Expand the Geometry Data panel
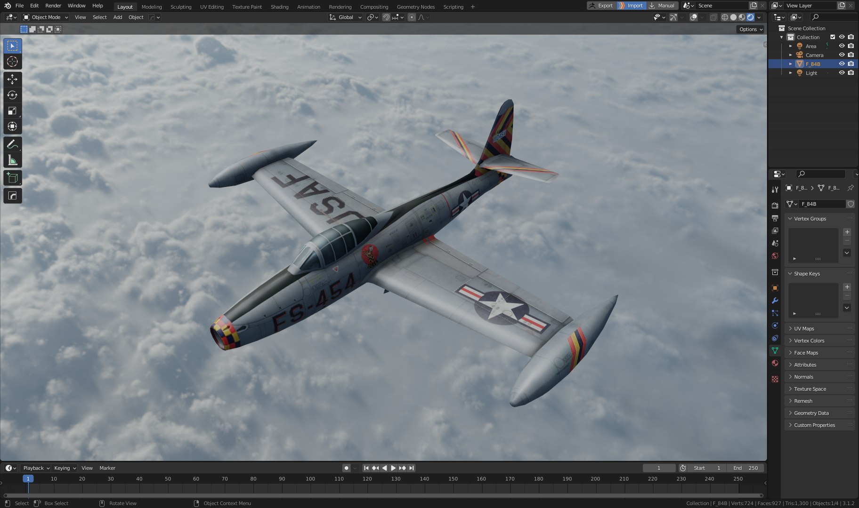Image resolution: width=859 pixels, height=508 pixels. click(x=819, y=413)
